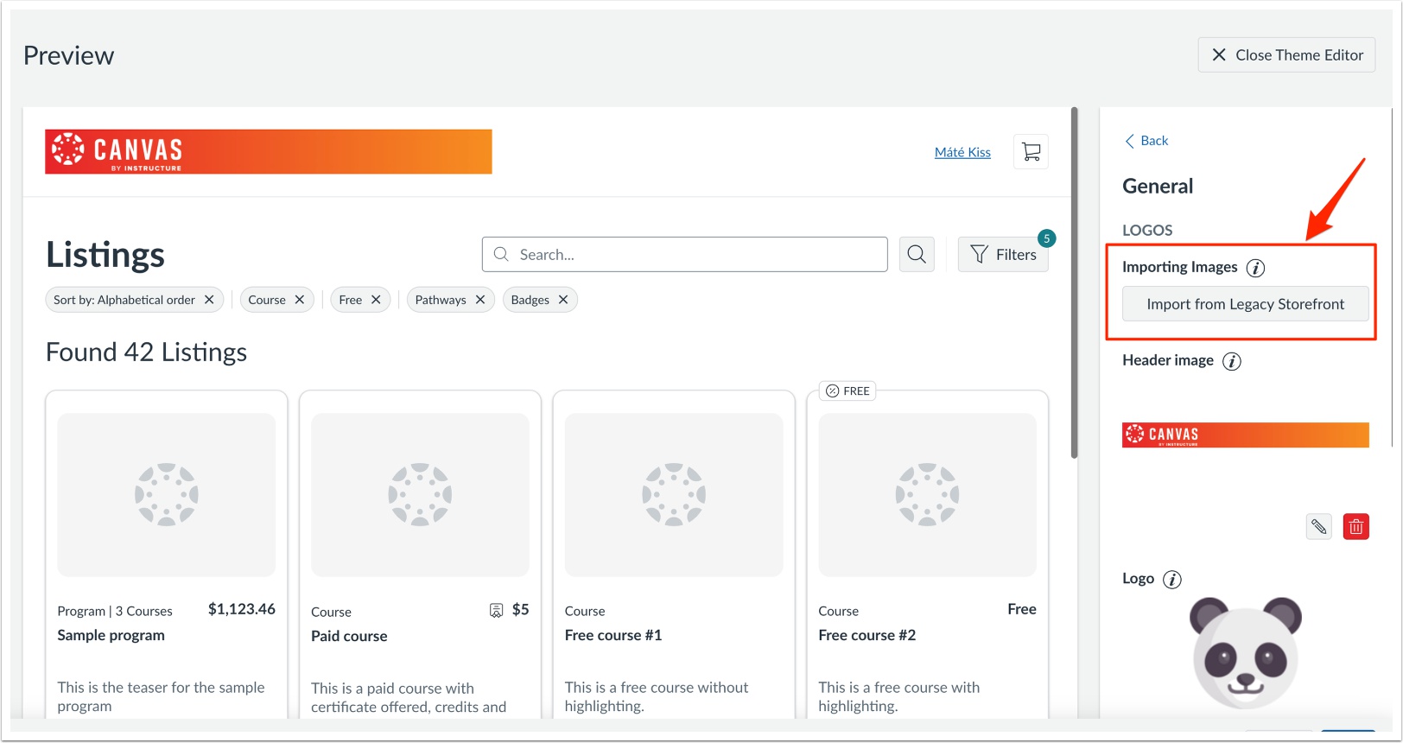
Task: Delete header image with red trash icon
Action: click(1356, 526)
